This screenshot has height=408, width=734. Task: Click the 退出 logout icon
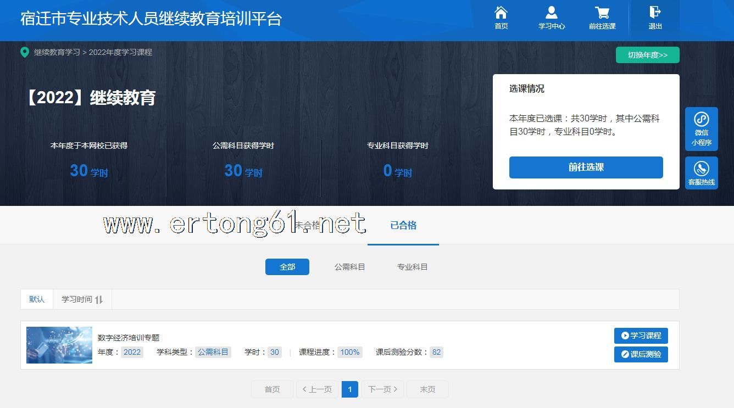pos(655,13)
